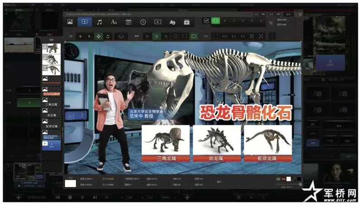Toggle the checkbox beside page 1
Image resolution: width=362 pixels, height=206 pixels.
pyautogui.click(x=206, y=21)
